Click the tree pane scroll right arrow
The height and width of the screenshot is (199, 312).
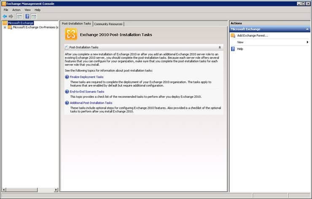click(x=56, y=190)
